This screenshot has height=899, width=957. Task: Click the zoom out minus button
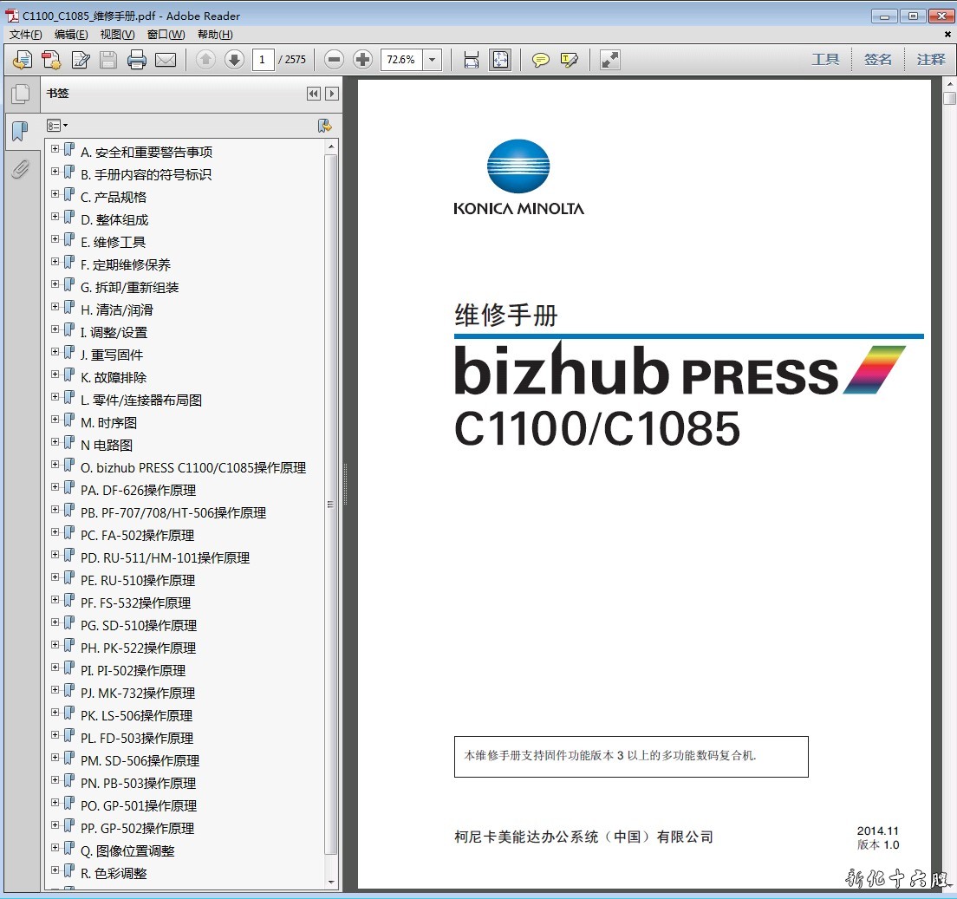pos(335,60)
